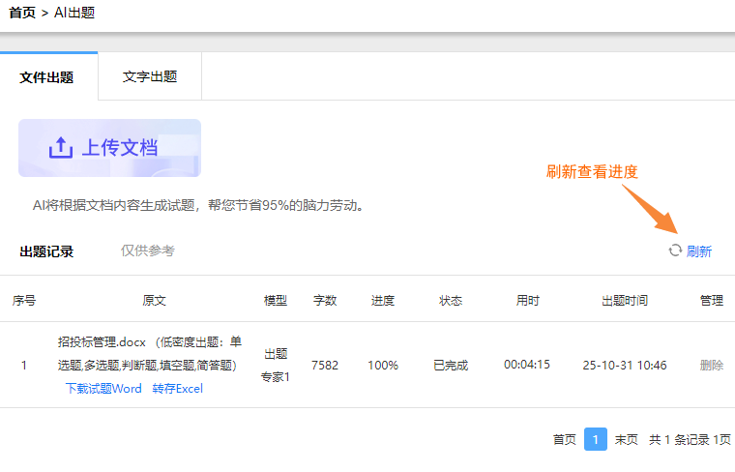Click the 上传文档 upload button
Screen dimensions: 735x472
pyautogui.click(x=109, y=148)
